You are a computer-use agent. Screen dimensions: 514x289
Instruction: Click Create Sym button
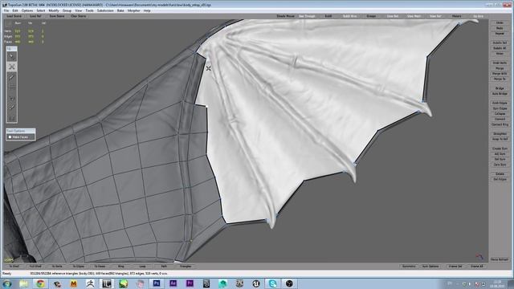[500, 149]
